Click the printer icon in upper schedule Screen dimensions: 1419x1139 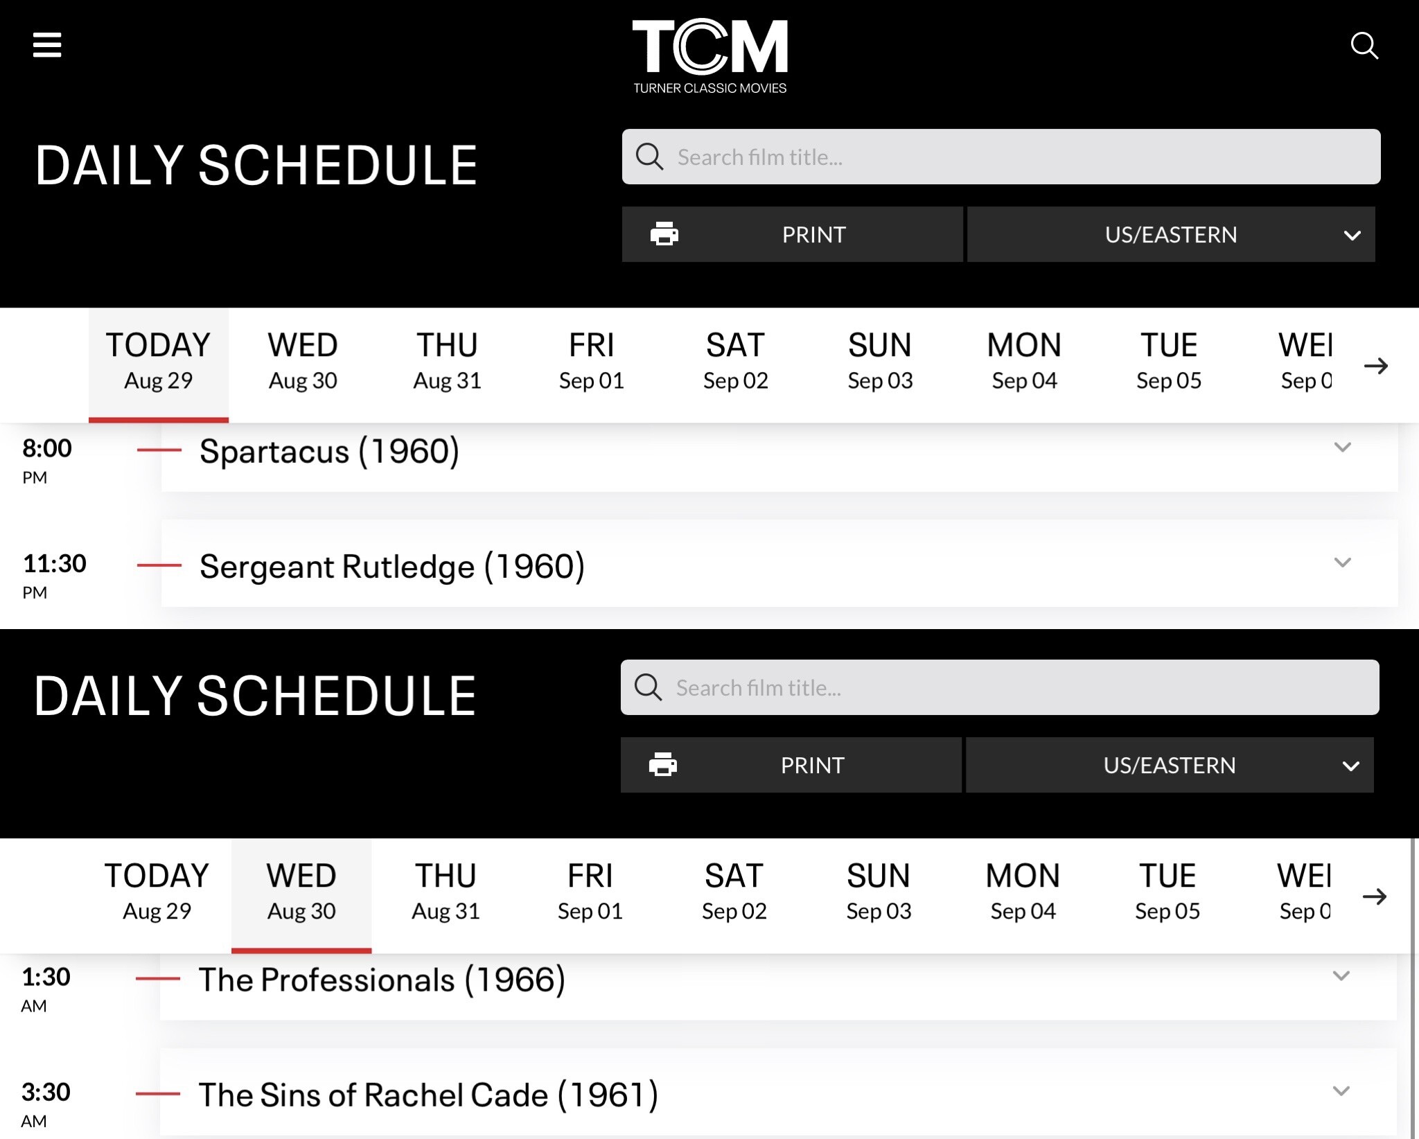pyautogui.click(x=664, y=234)
